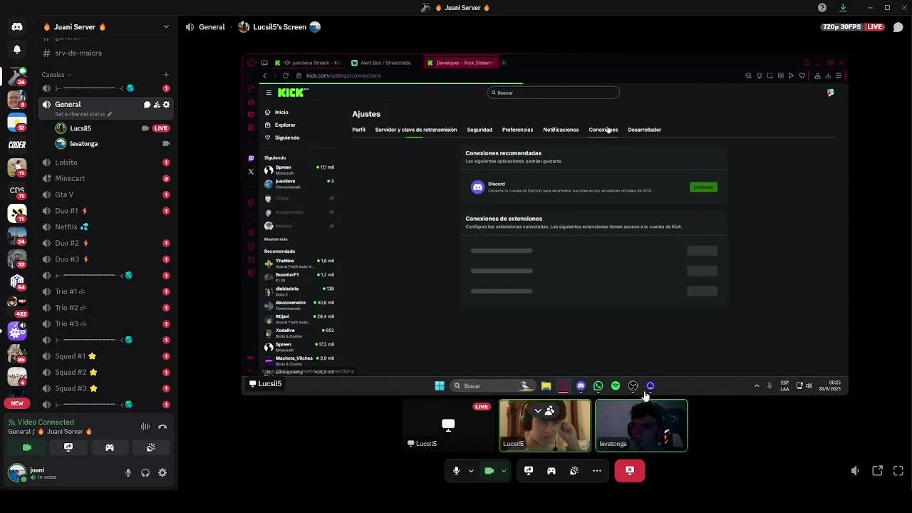The height and width of the screenshot is (513, 912).
Task: Click invite people icon on General row
Action: click(157, 105)
